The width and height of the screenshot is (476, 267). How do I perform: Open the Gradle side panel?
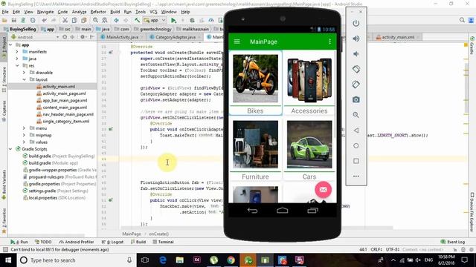[x=472, y=45]
